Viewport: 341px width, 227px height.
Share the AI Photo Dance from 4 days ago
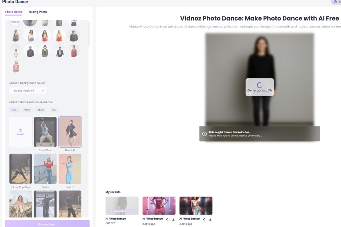[x=204, y=219]
